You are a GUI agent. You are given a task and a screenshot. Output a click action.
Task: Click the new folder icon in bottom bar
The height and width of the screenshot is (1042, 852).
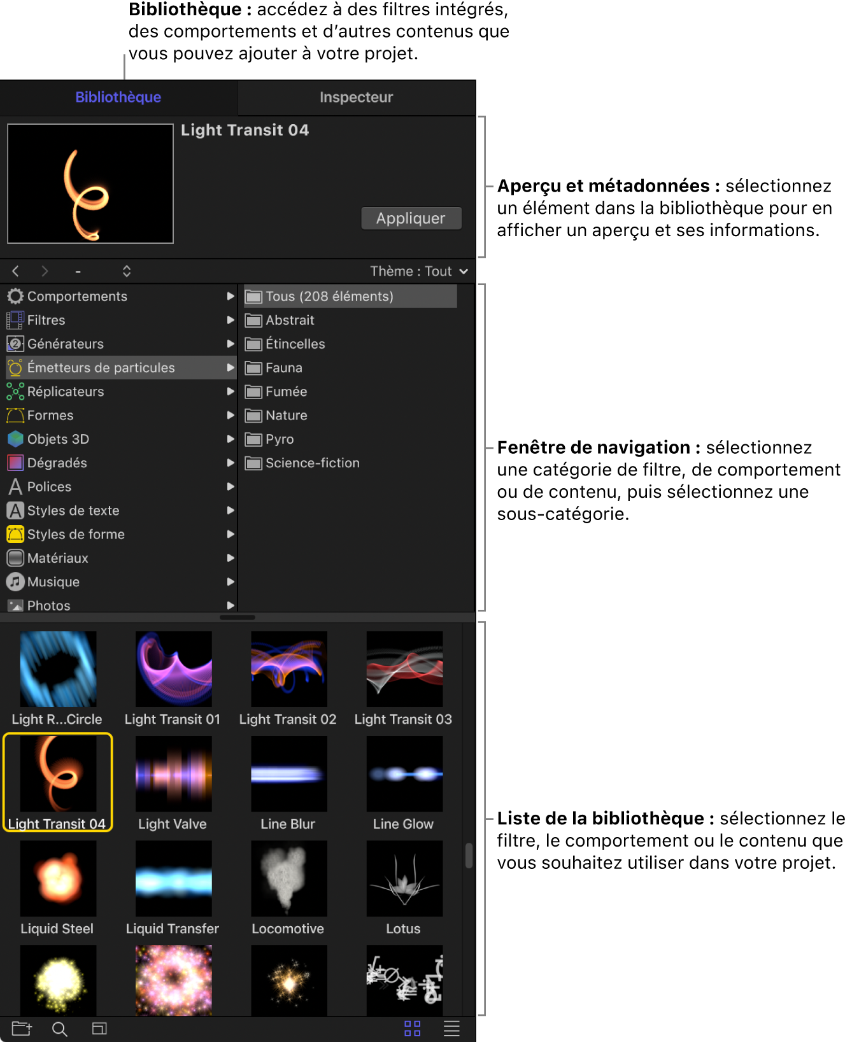pyautogui.click(x=21, y=1029)
